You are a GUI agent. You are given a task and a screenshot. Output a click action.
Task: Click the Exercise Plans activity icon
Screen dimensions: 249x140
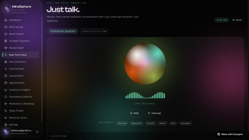(x=6, y=69)
